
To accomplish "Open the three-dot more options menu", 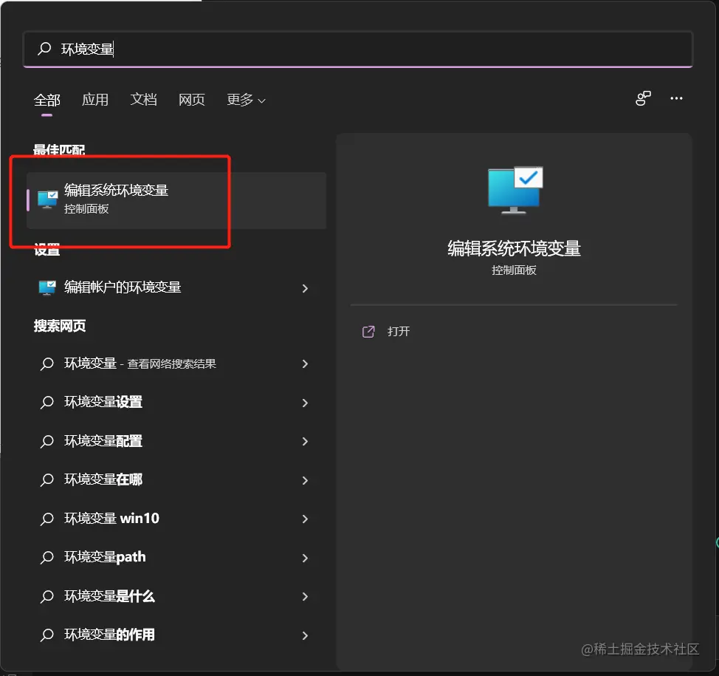I will click(x=676, y=98).
